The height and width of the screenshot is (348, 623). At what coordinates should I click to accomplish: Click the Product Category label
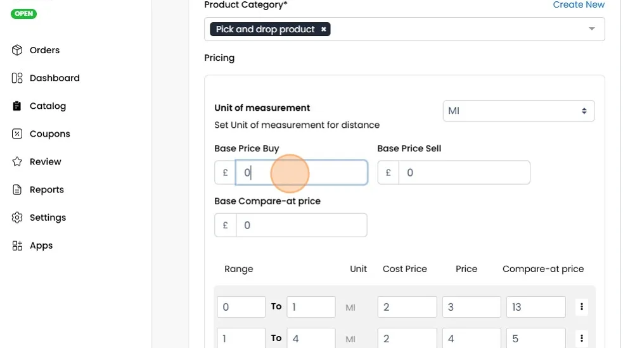pyautogui.click(x=245, y=5)
